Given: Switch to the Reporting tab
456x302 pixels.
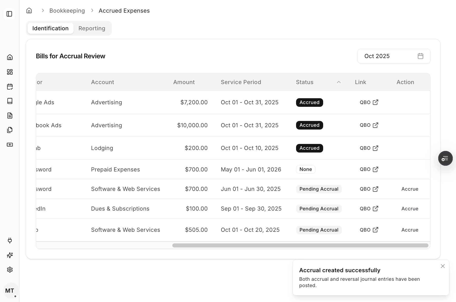Looking at the screenshot, I should point(92,28).
